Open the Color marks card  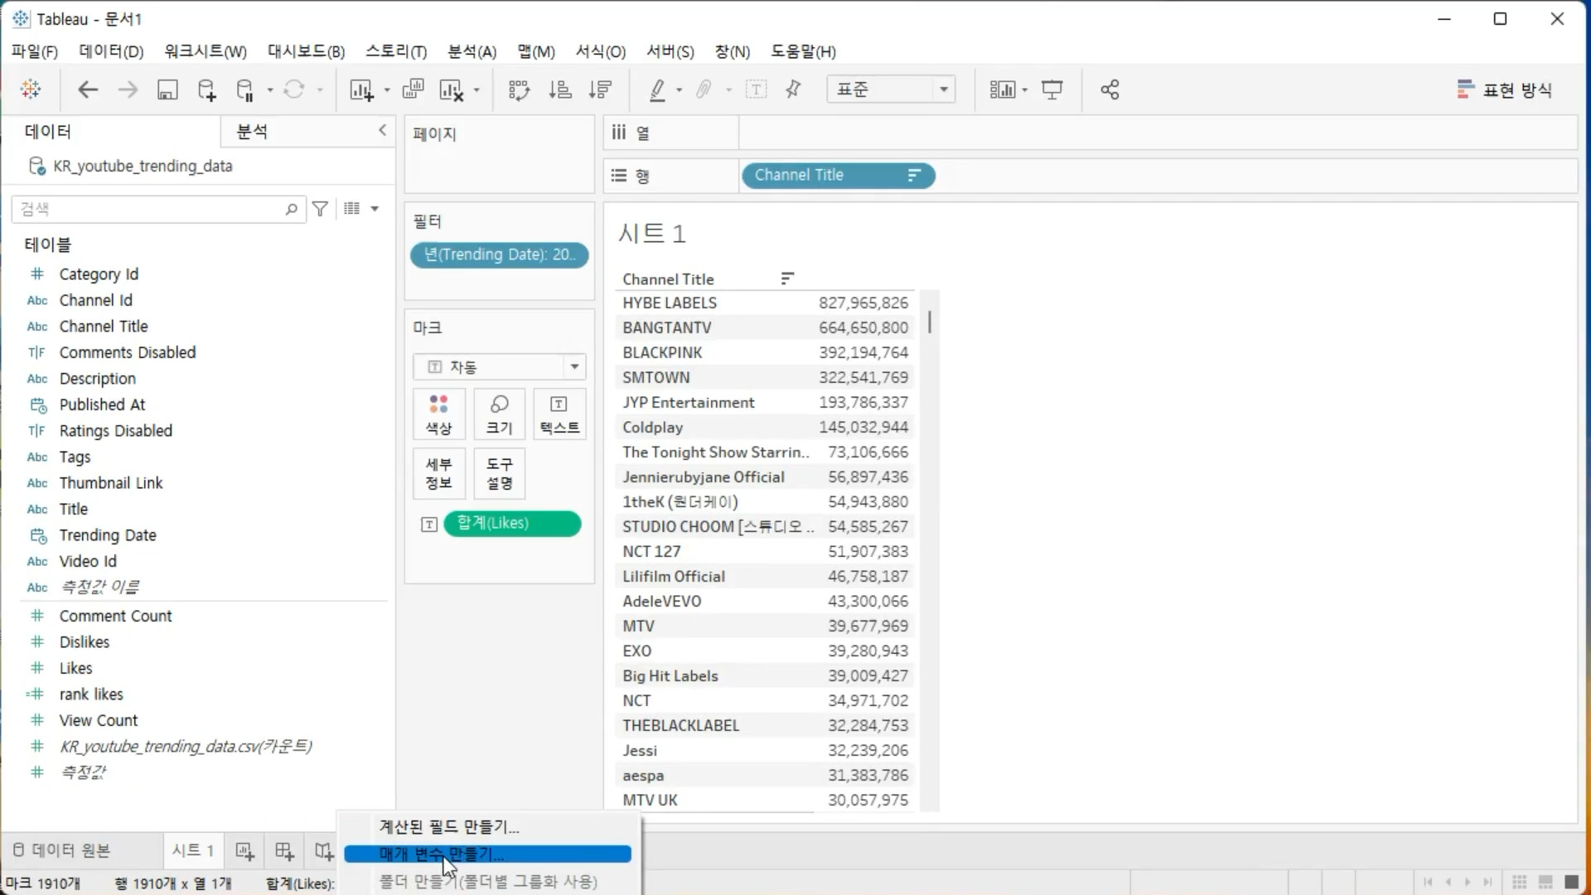pyautogui.click(x=438, y=414)
